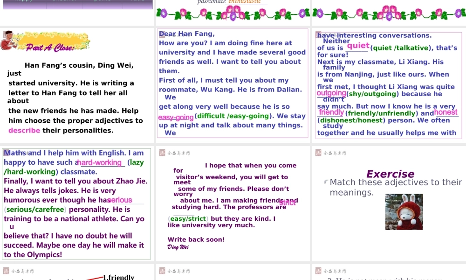Select the Exercise matching adjectives slide

click(389, 203)
